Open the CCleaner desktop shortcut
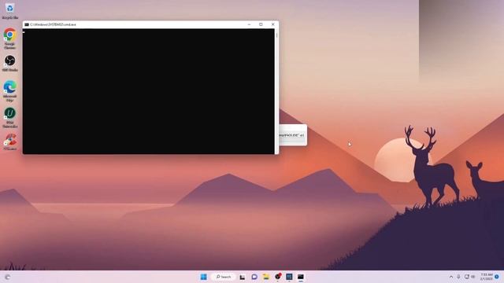 coord(10,141)
